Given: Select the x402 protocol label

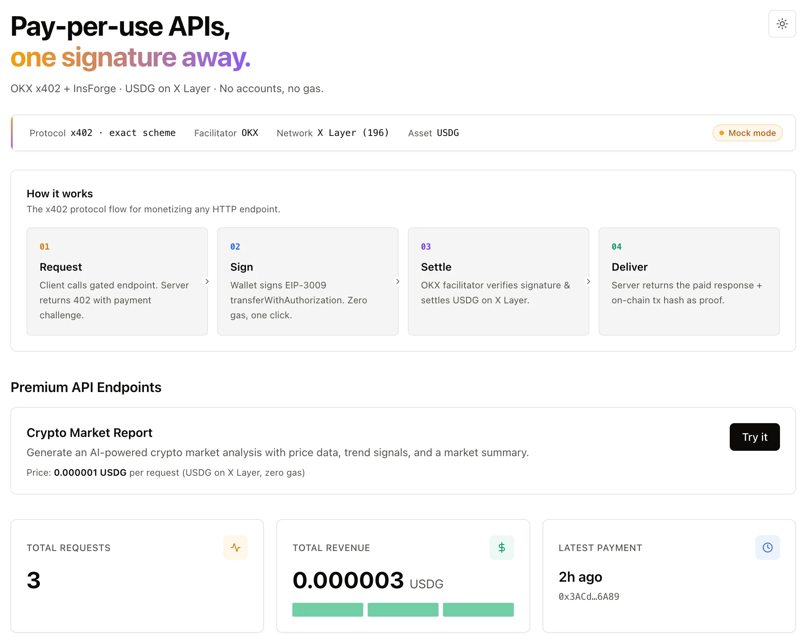Looking at the screenshot, I should point(82,133).
